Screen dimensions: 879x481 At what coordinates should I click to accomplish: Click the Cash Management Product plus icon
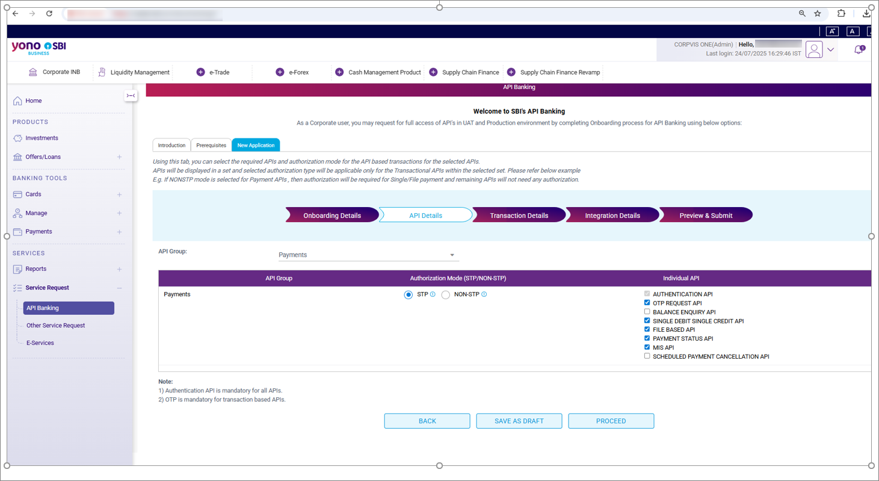[339, 72]
